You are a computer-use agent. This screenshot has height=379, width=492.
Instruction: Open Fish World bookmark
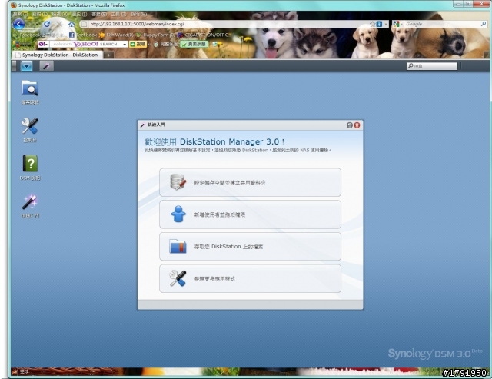116,35
